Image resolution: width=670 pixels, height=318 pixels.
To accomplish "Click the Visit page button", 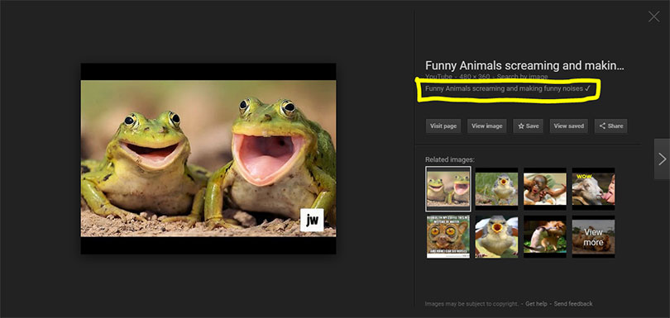I will pos(443,126).
